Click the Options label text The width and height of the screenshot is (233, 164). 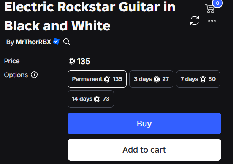pos(16,75)
